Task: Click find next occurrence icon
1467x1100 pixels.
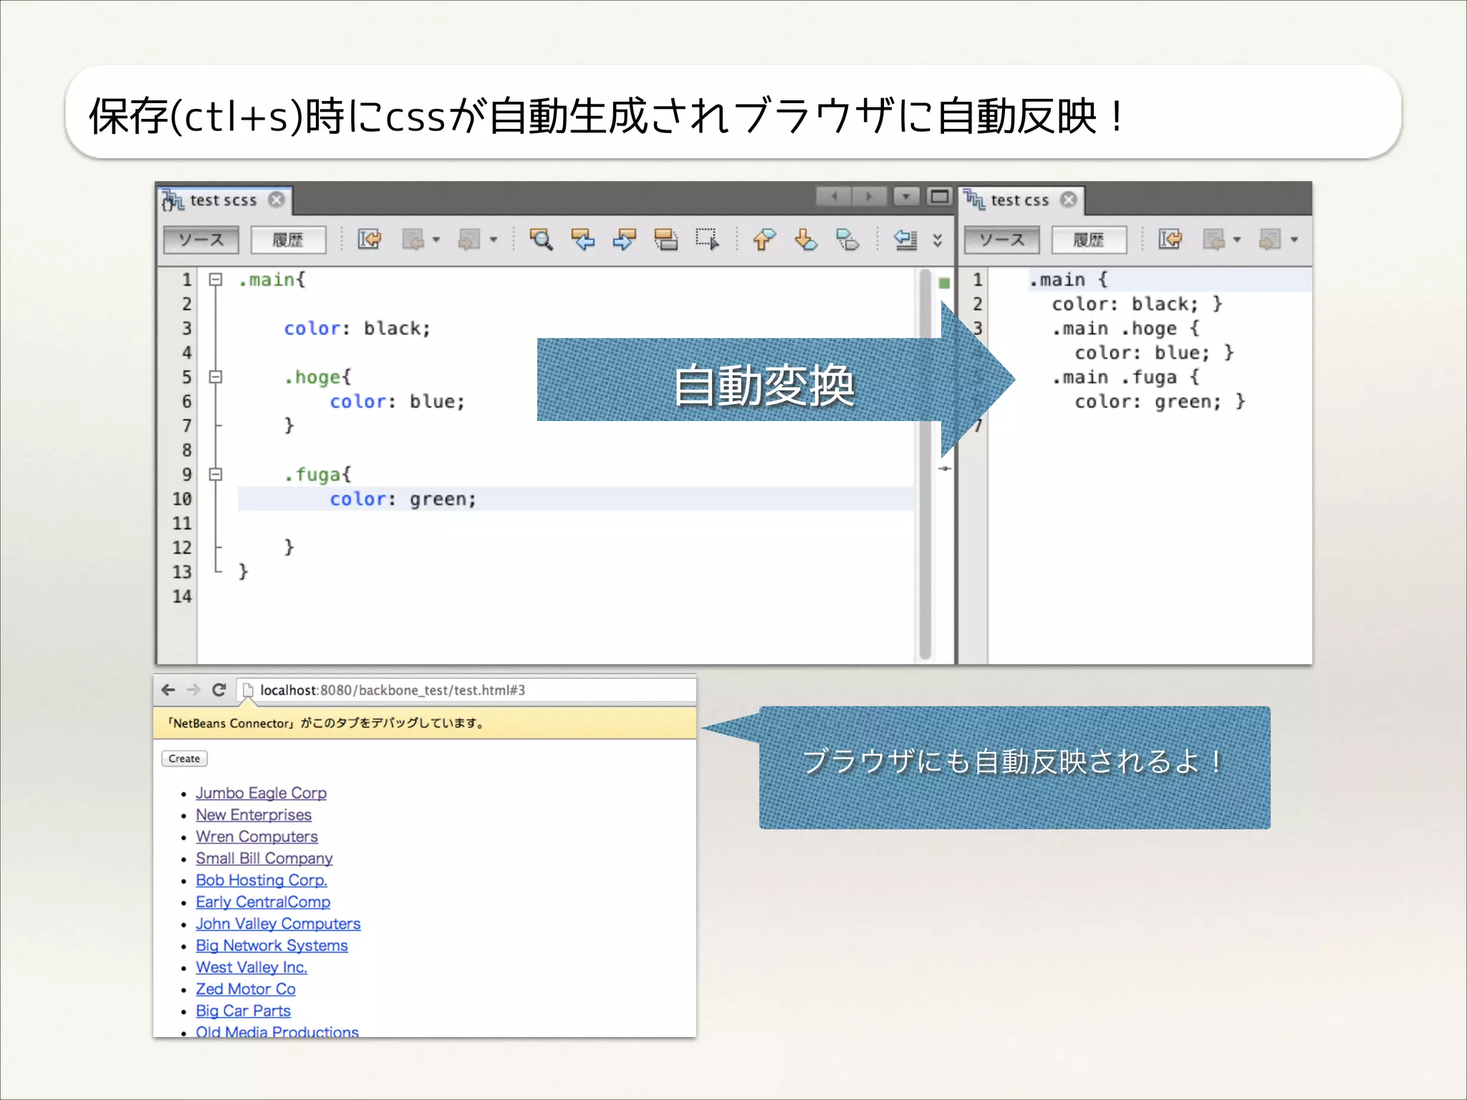Action: pos(624,239)
